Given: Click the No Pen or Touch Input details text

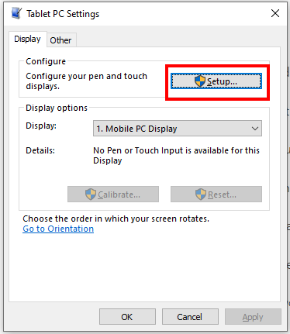Looking at the screenshot, I should coord(176,156).
